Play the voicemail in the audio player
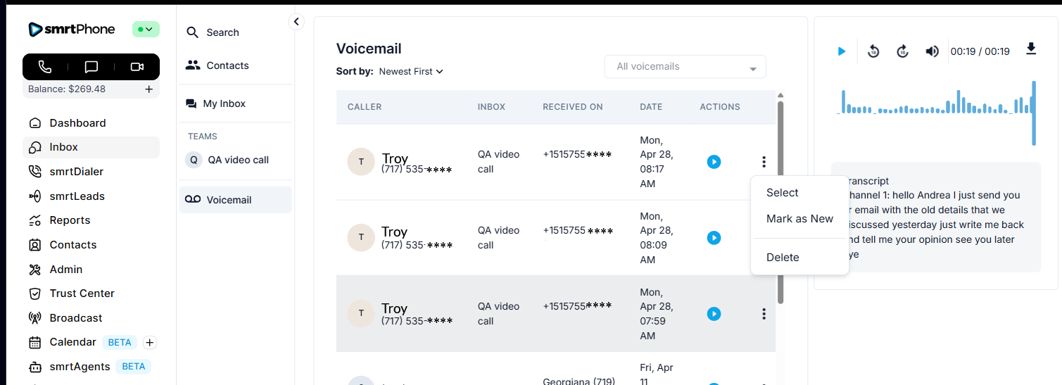The width and height of the screenshot is (1062, 385). pyautogui.click(x=841, y=51)
